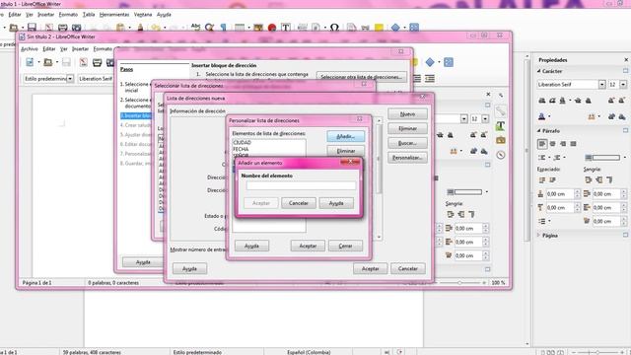Image resolution: width=631 pixels, height=355 pixels.
Task: Open Gallery icon in Sin título 2 sidebar
Action: (500, 140)
